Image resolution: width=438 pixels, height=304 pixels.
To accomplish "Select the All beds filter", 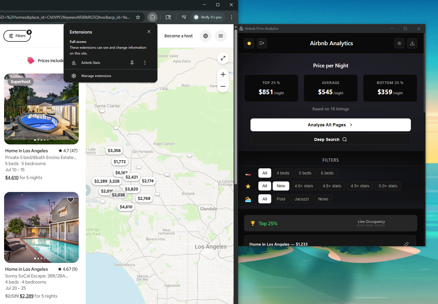I will pos(265,173).
